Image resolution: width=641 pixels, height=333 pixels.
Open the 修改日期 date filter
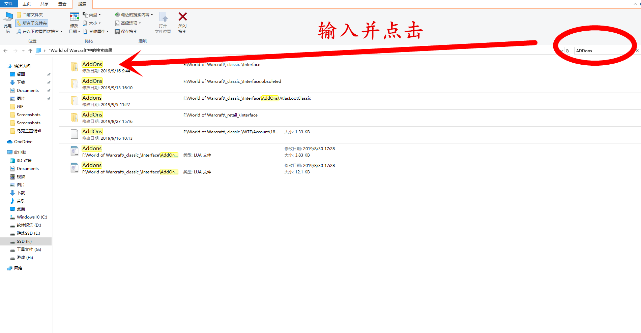pyautogui.click(x=74, y=23)
